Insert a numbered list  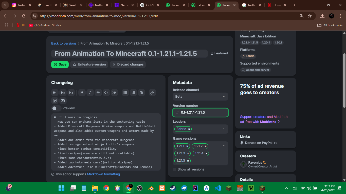point(133,93)
